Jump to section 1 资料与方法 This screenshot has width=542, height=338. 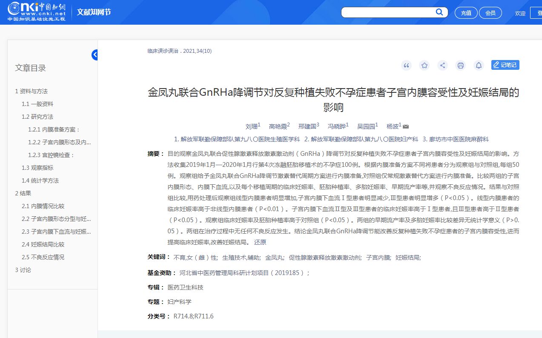[31, 91]
